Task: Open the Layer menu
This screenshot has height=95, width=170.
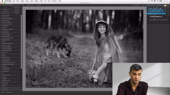Action: coord(27,1)
